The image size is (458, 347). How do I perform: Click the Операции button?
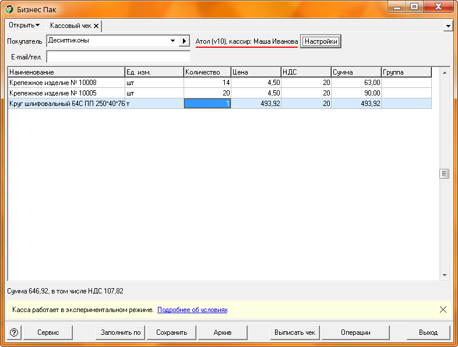[355, 332]
